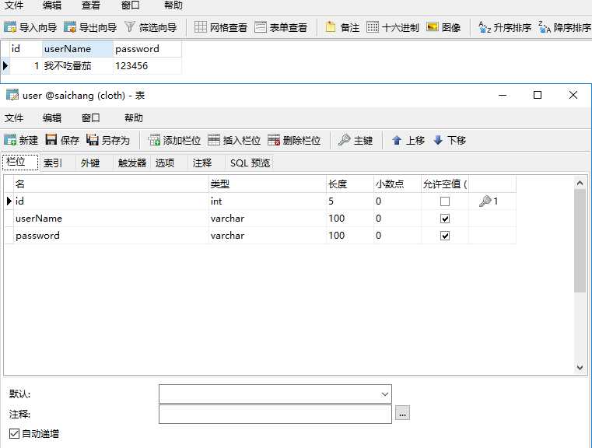Open File (文件) menu in data window
Viewport: 592px width, 448px height.
(14, 5)
